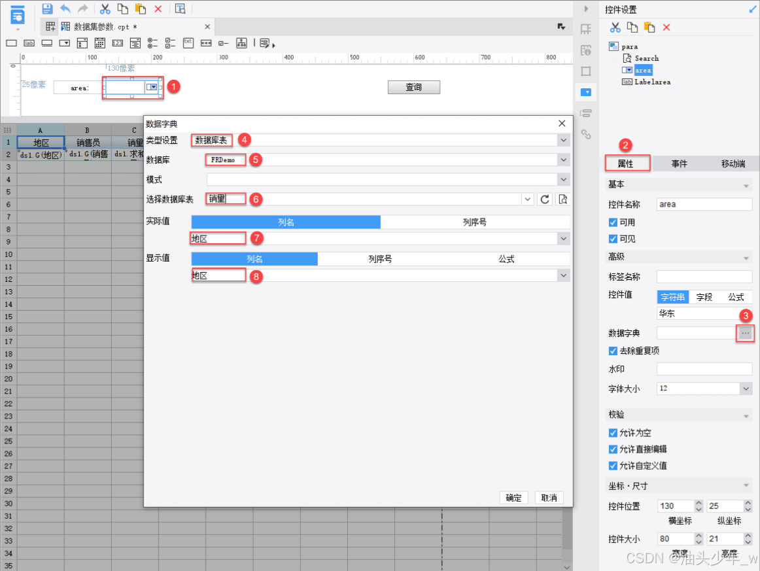760x571 pixels.
Task: Select the txt text area widget
Action: [x=188, y=43]
